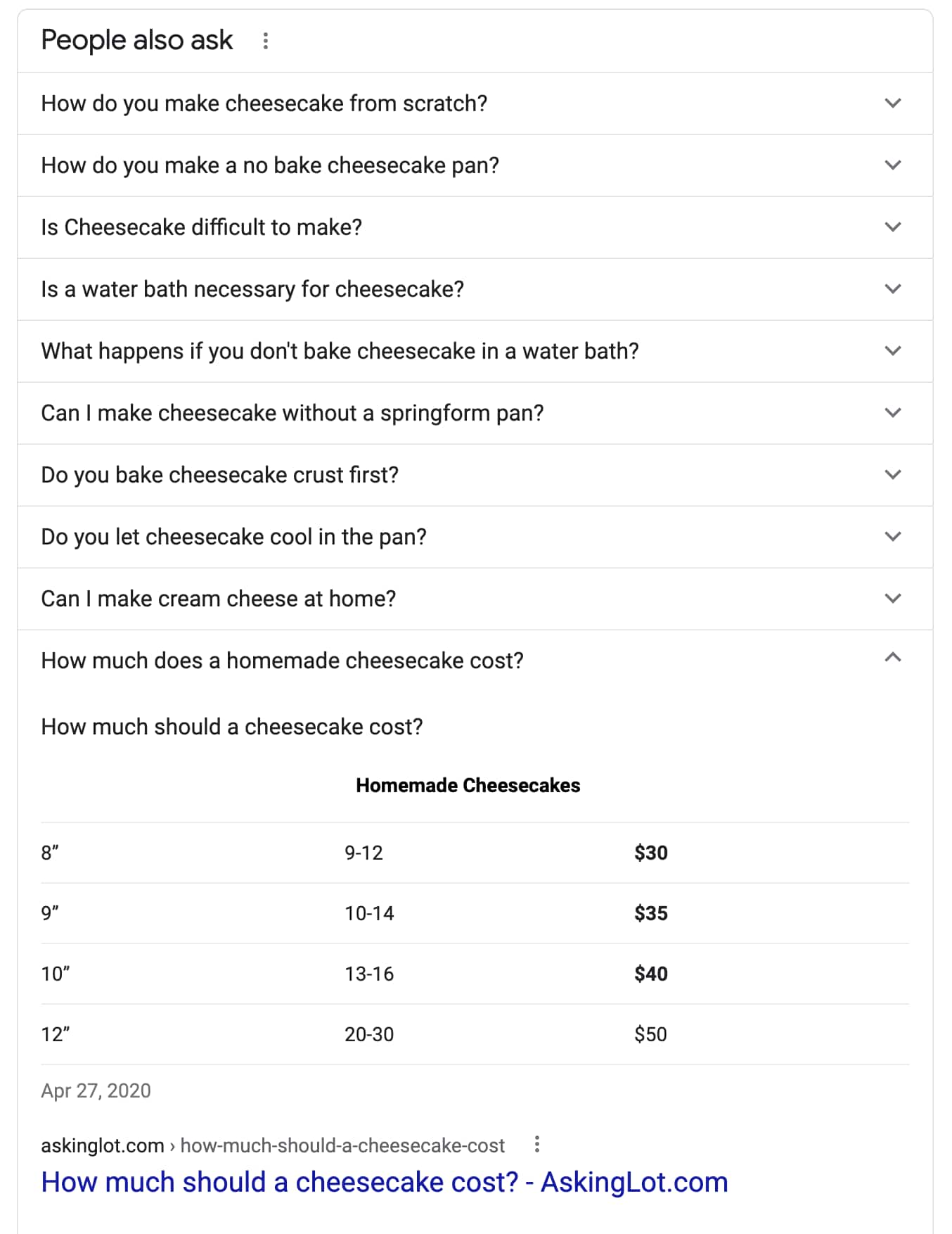The width and height of the screenshot is (952, 1234).
Task: Click the $30 price in the 8” row
Action: 650,853
